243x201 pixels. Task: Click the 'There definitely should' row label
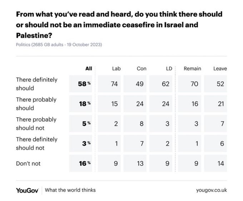[36, 84]
